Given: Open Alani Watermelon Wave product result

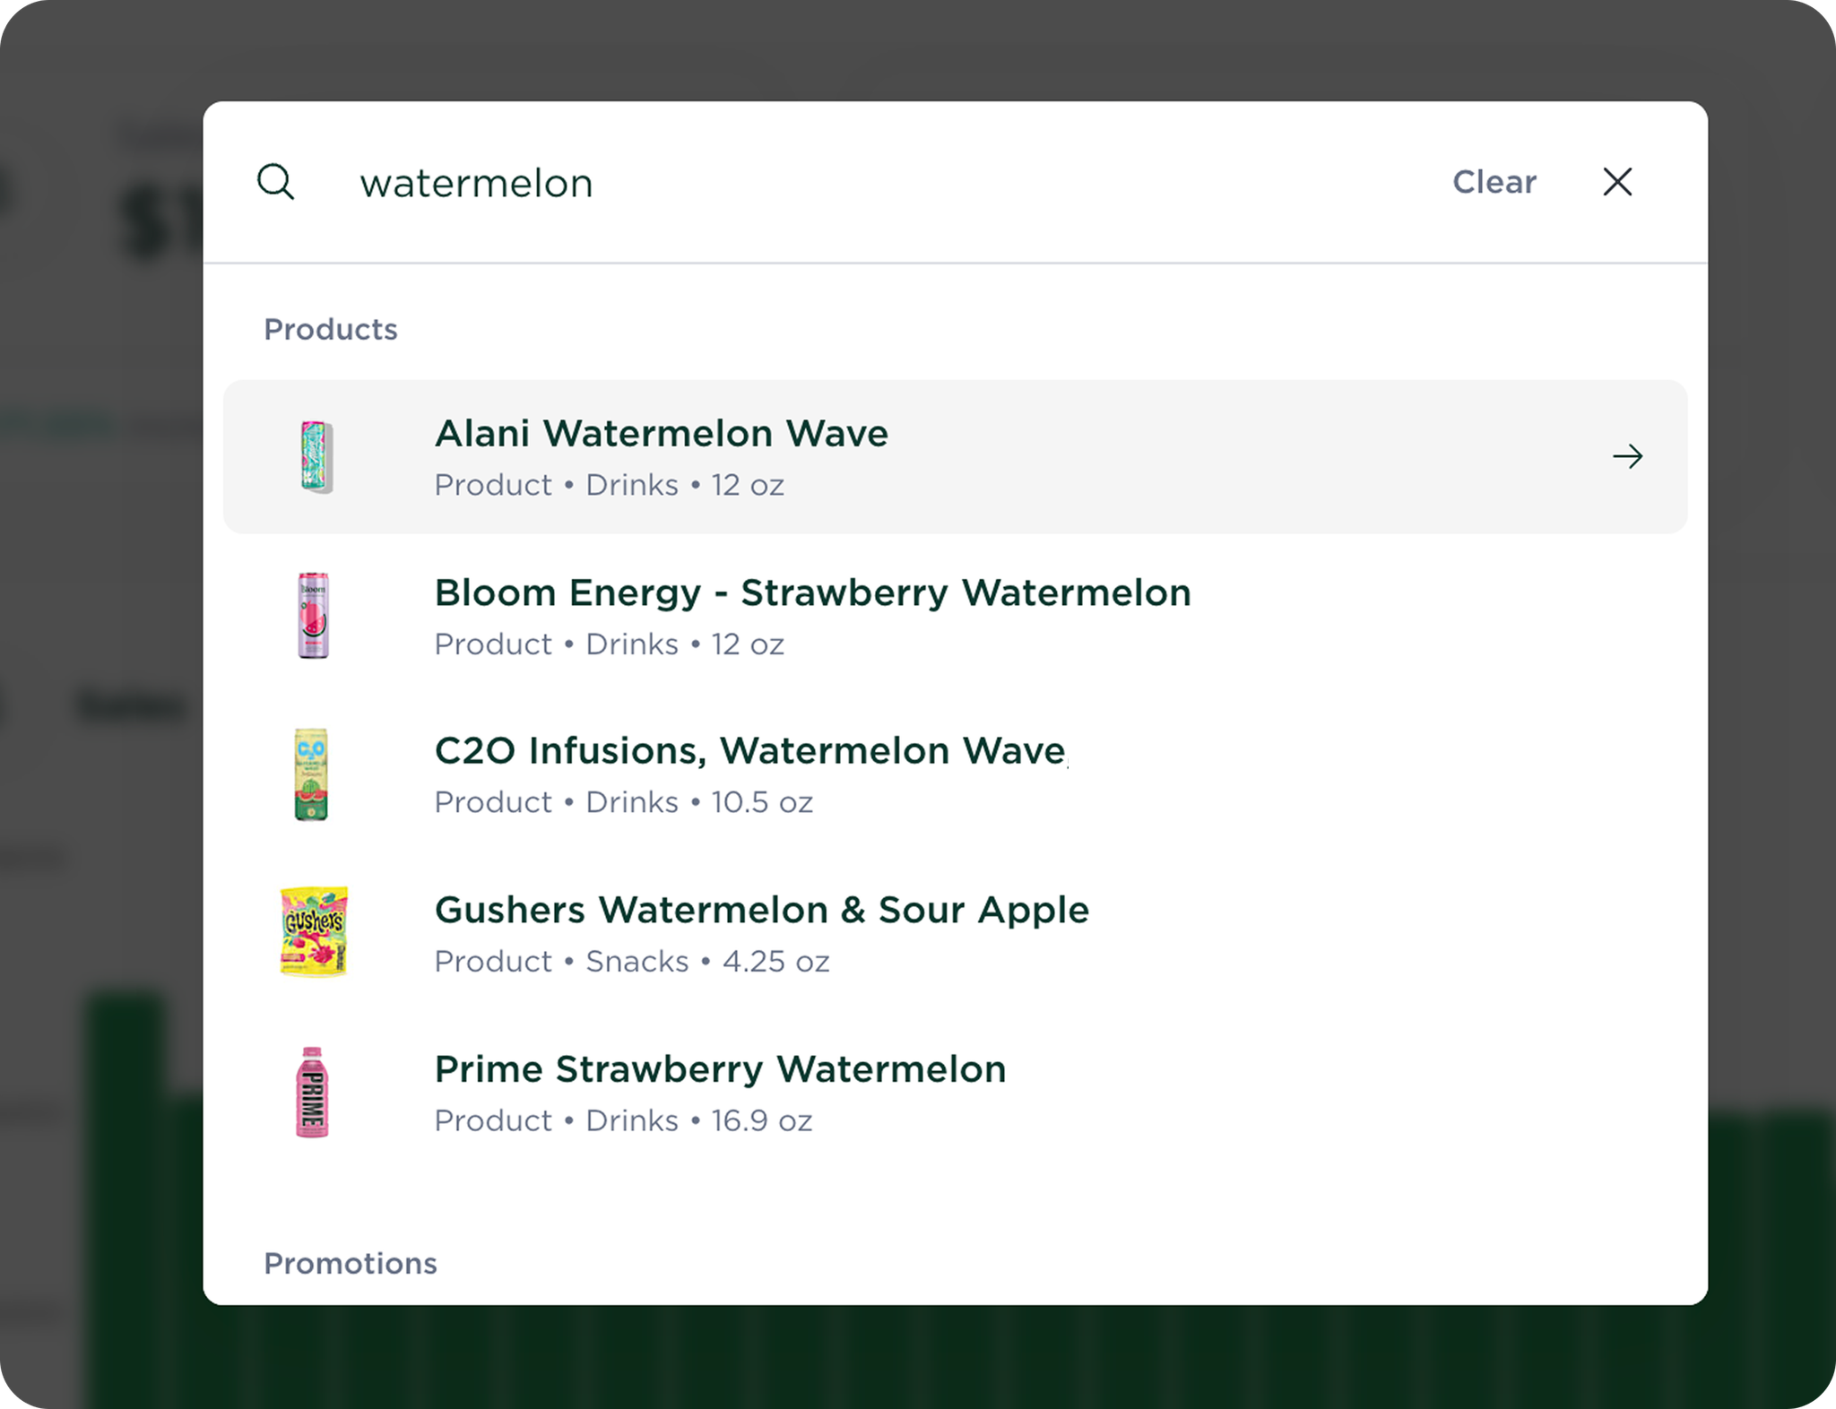Looking at the screenshot, I should [x=955, y=457].
